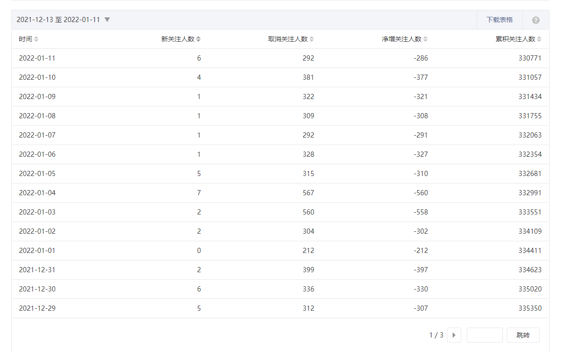This screenshot has width=581, height=352.
Task: Click the 567 unfollow count on 2022-01-04
Action: click(308, 193)
